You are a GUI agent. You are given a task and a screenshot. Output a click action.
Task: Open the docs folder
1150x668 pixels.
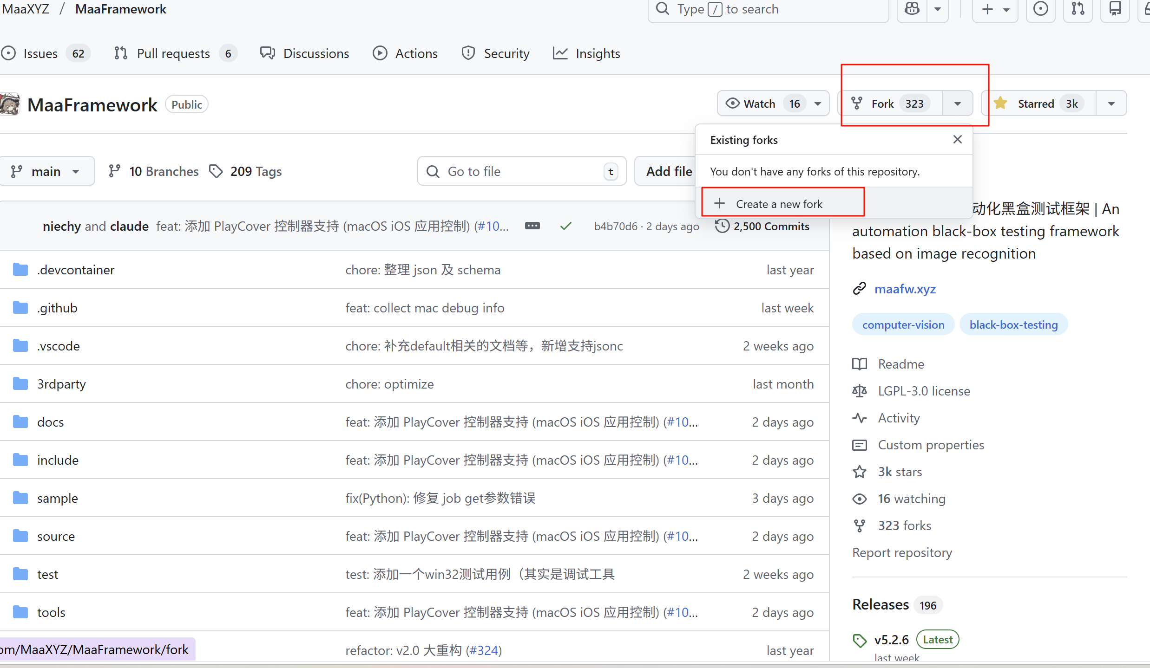pyautogui.click(x=51, y=422)
